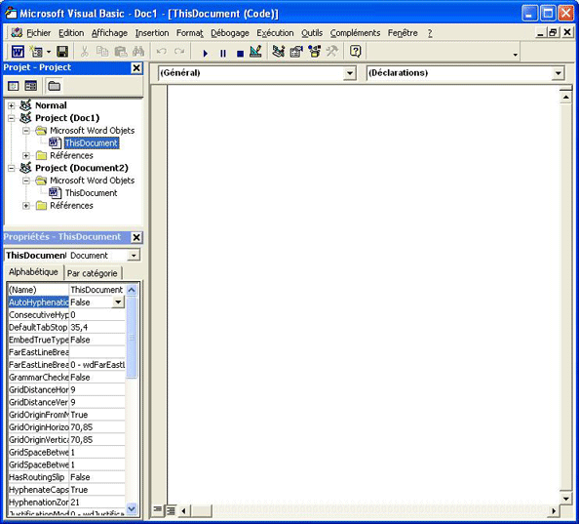Viewport: 579px width, 524px height.
Task: Open the Débogage menu
Action: point(230,33)
